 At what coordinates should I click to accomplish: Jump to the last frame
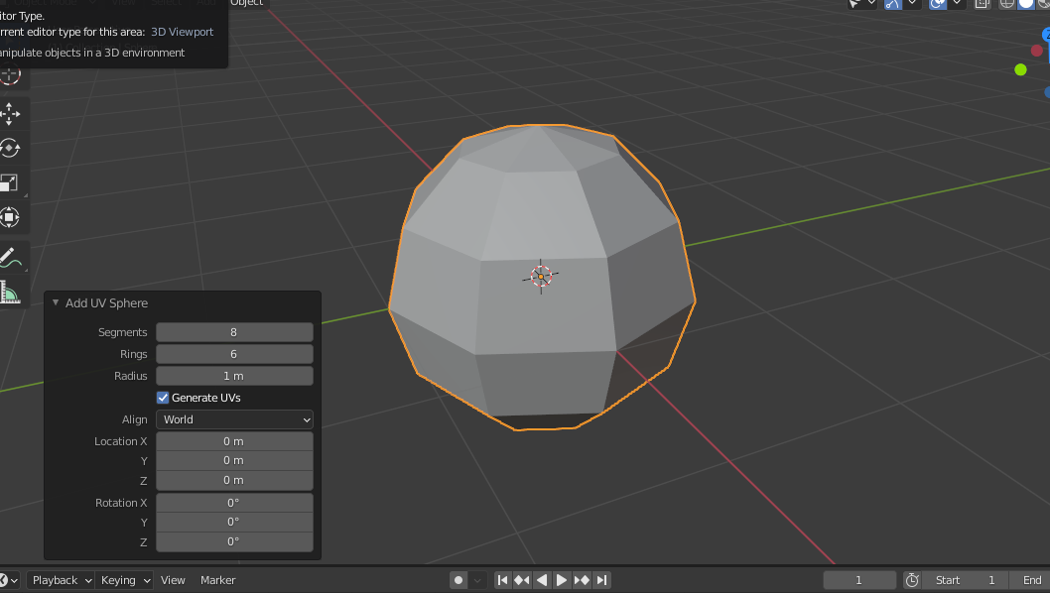(601, 580)
